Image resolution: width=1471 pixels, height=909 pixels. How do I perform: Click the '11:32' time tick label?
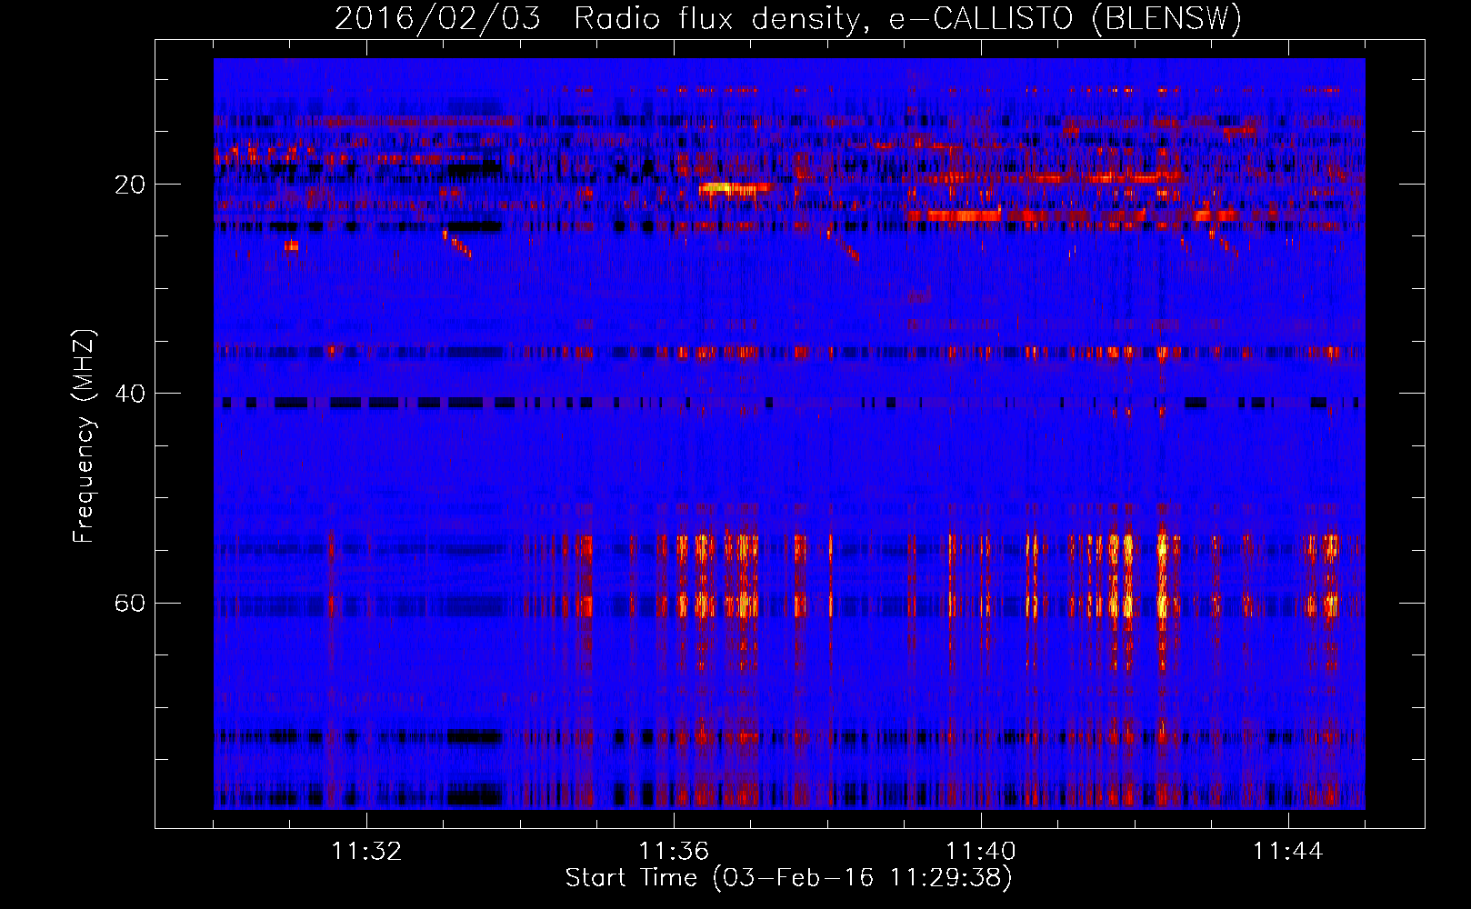tap(366, 851)
